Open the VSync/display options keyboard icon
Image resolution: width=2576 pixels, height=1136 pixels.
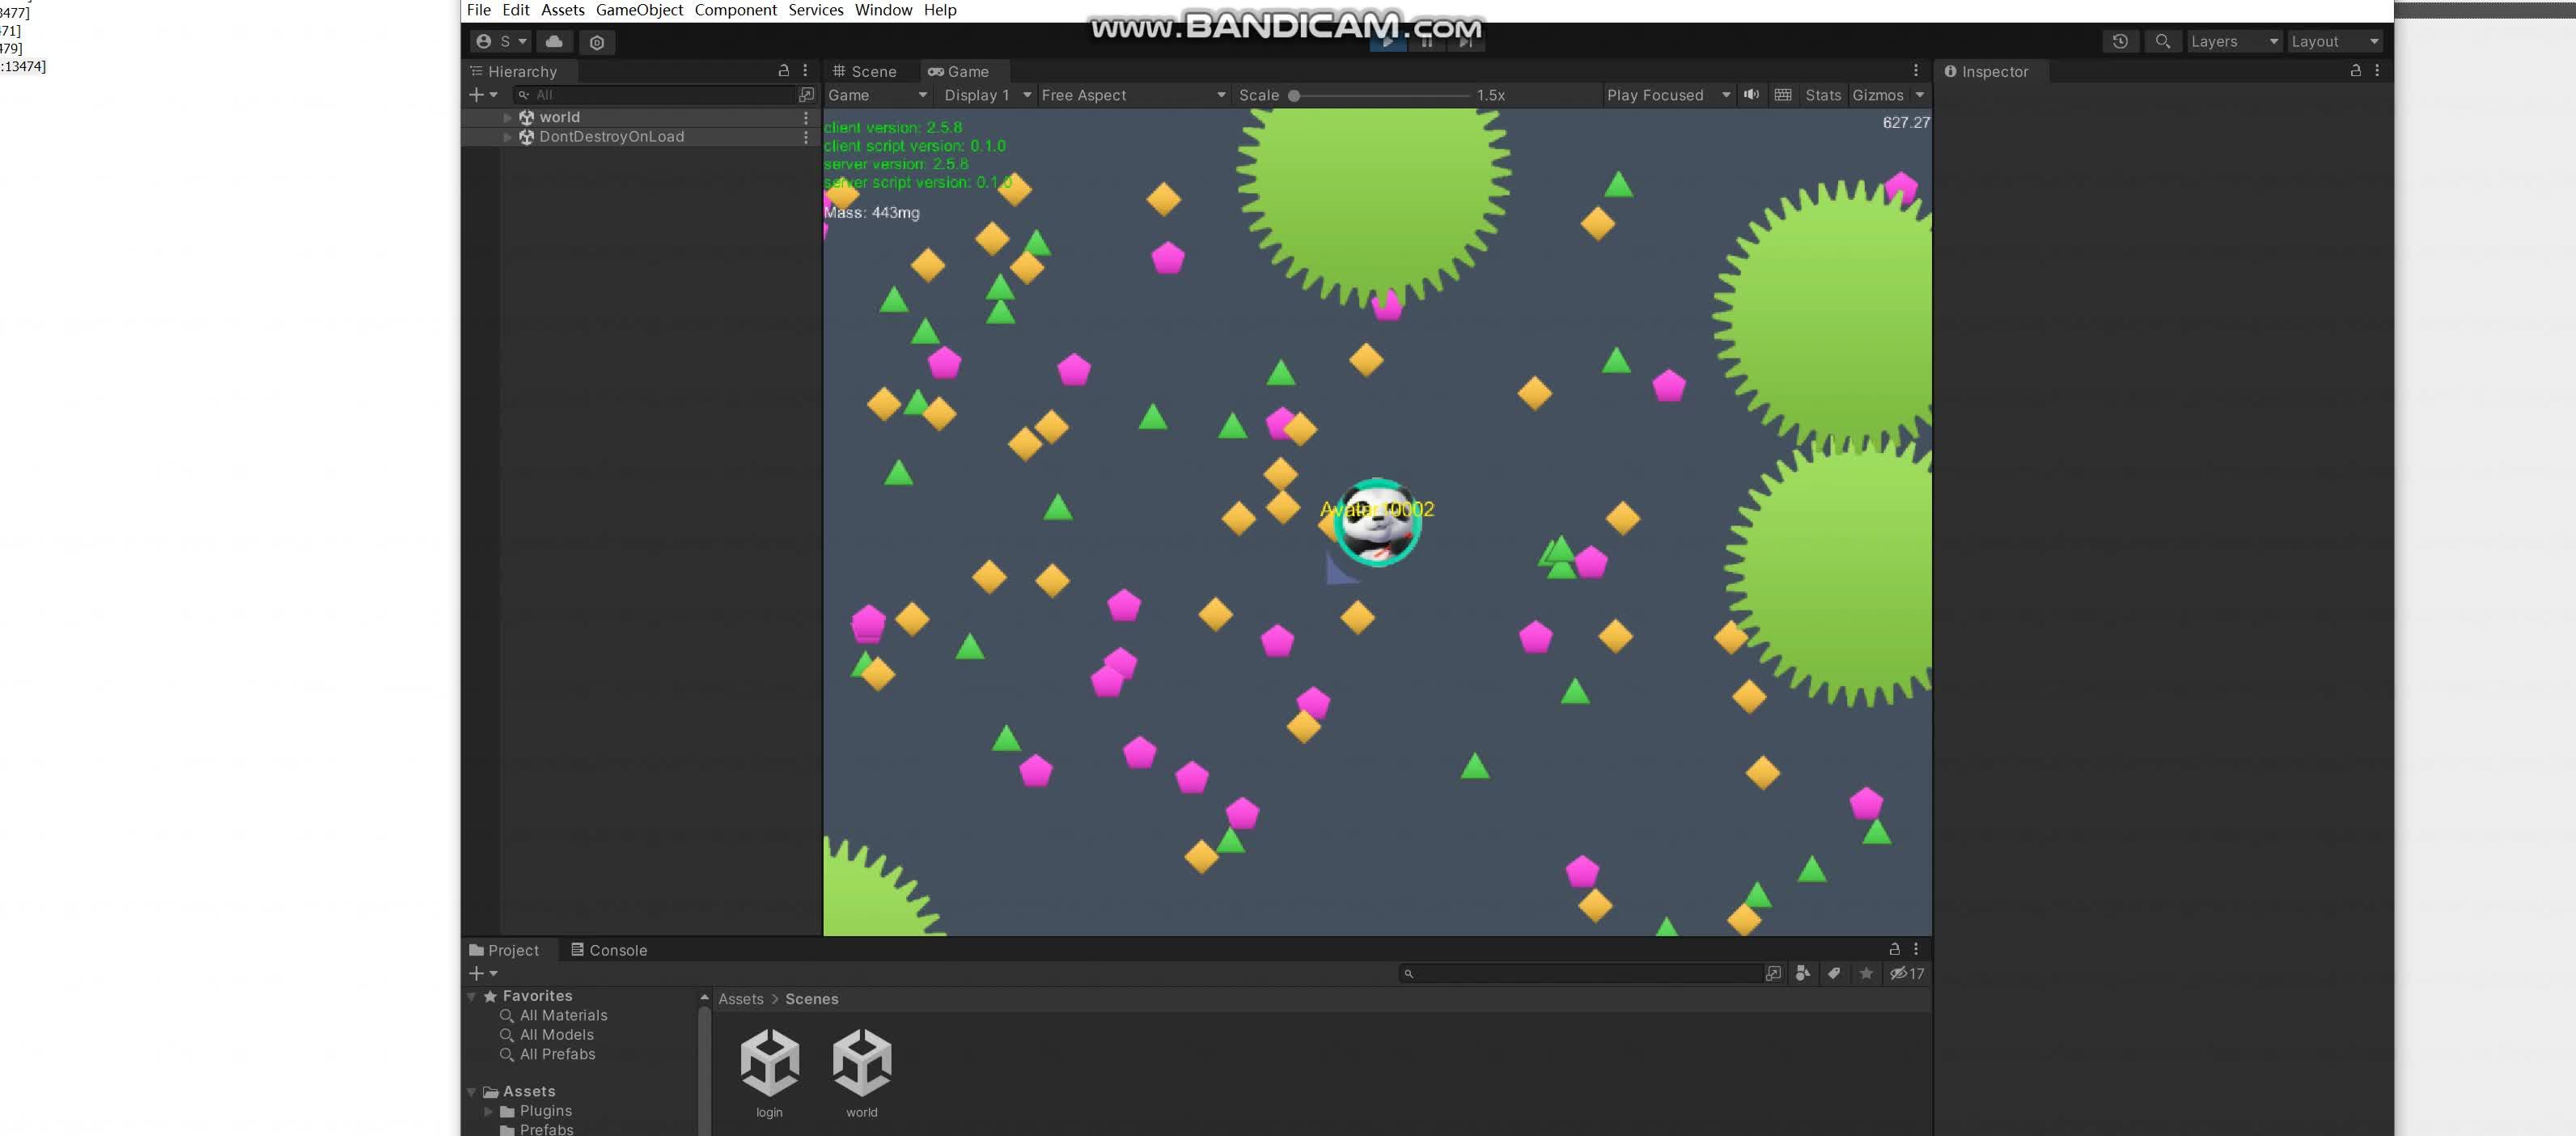[x=1783, y=95]
